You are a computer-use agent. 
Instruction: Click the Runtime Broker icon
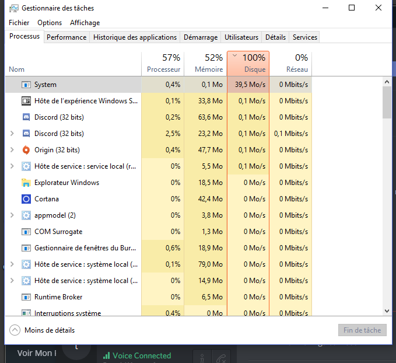pyautogui.click(x=26, y=297)
